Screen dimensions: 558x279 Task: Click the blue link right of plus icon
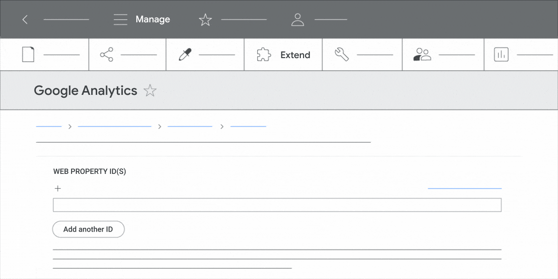(465, 188)
